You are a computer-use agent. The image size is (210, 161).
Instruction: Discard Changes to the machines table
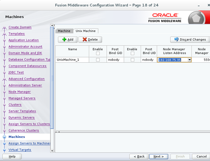(190, 40)
